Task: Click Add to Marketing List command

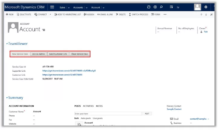Action: [x=67, y=14]
